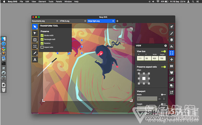Select the Pen drawing tool

click(x=35, y=53)
